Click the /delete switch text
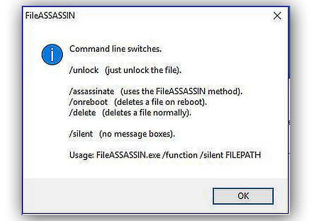Image resolution: width=310 pixels, height=221 pixels. (x=82, y=113)
